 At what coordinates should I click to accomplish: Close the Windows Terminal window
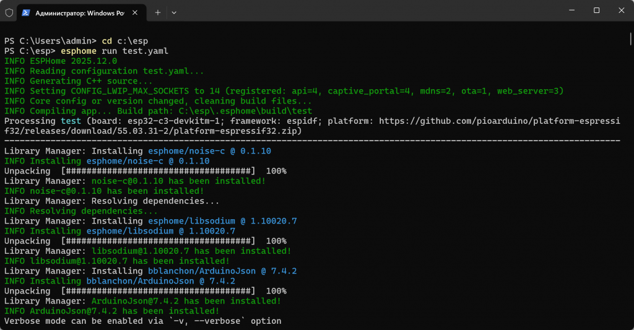pos(620,11)
